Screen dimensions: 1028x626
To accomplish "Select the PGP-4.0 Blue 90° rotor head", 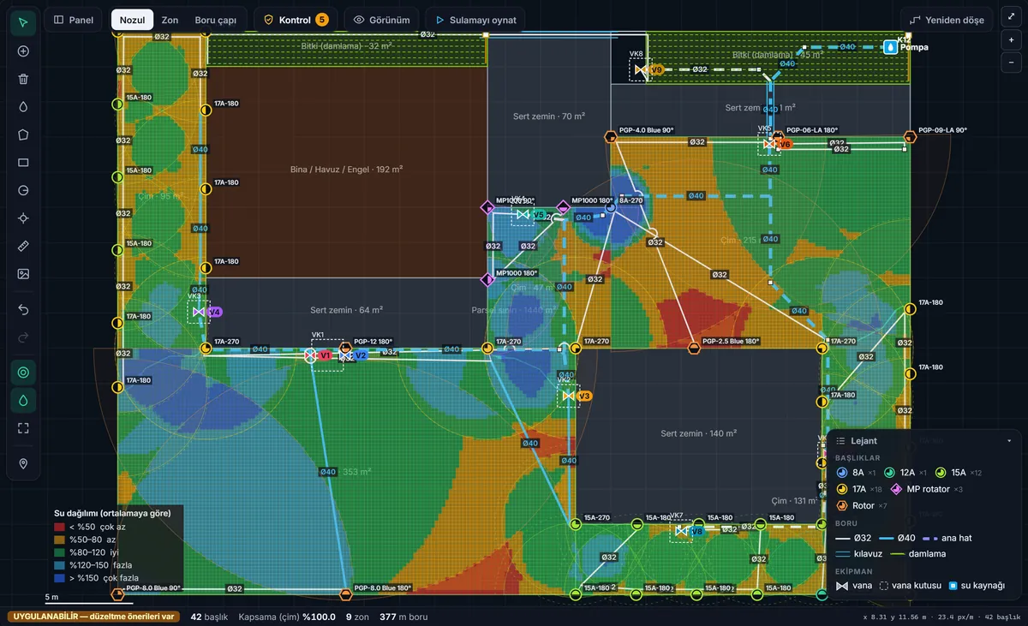I will click(610, 137).
